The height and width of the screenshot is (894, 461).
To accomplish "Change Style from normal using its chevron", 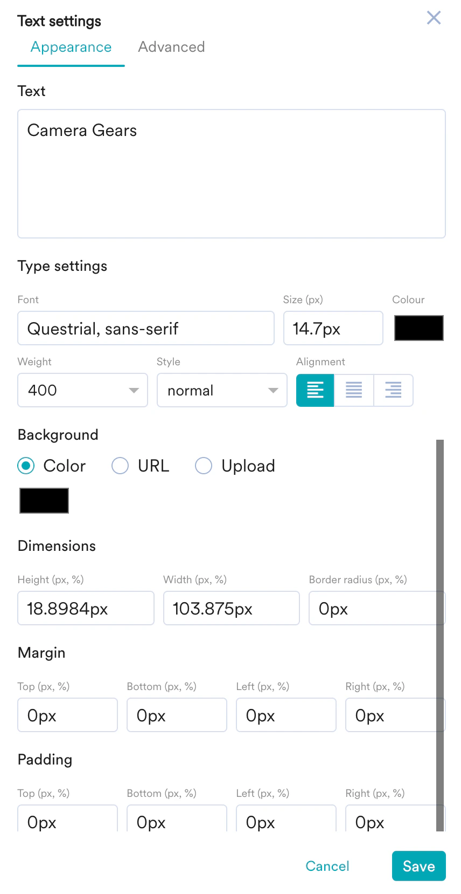I will coord(274,390).
